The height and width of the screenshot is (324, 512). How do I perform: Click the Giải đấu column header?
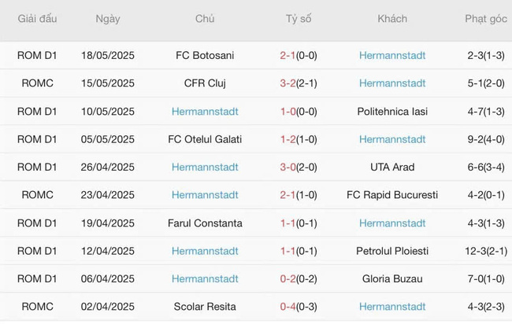(38, 19)
